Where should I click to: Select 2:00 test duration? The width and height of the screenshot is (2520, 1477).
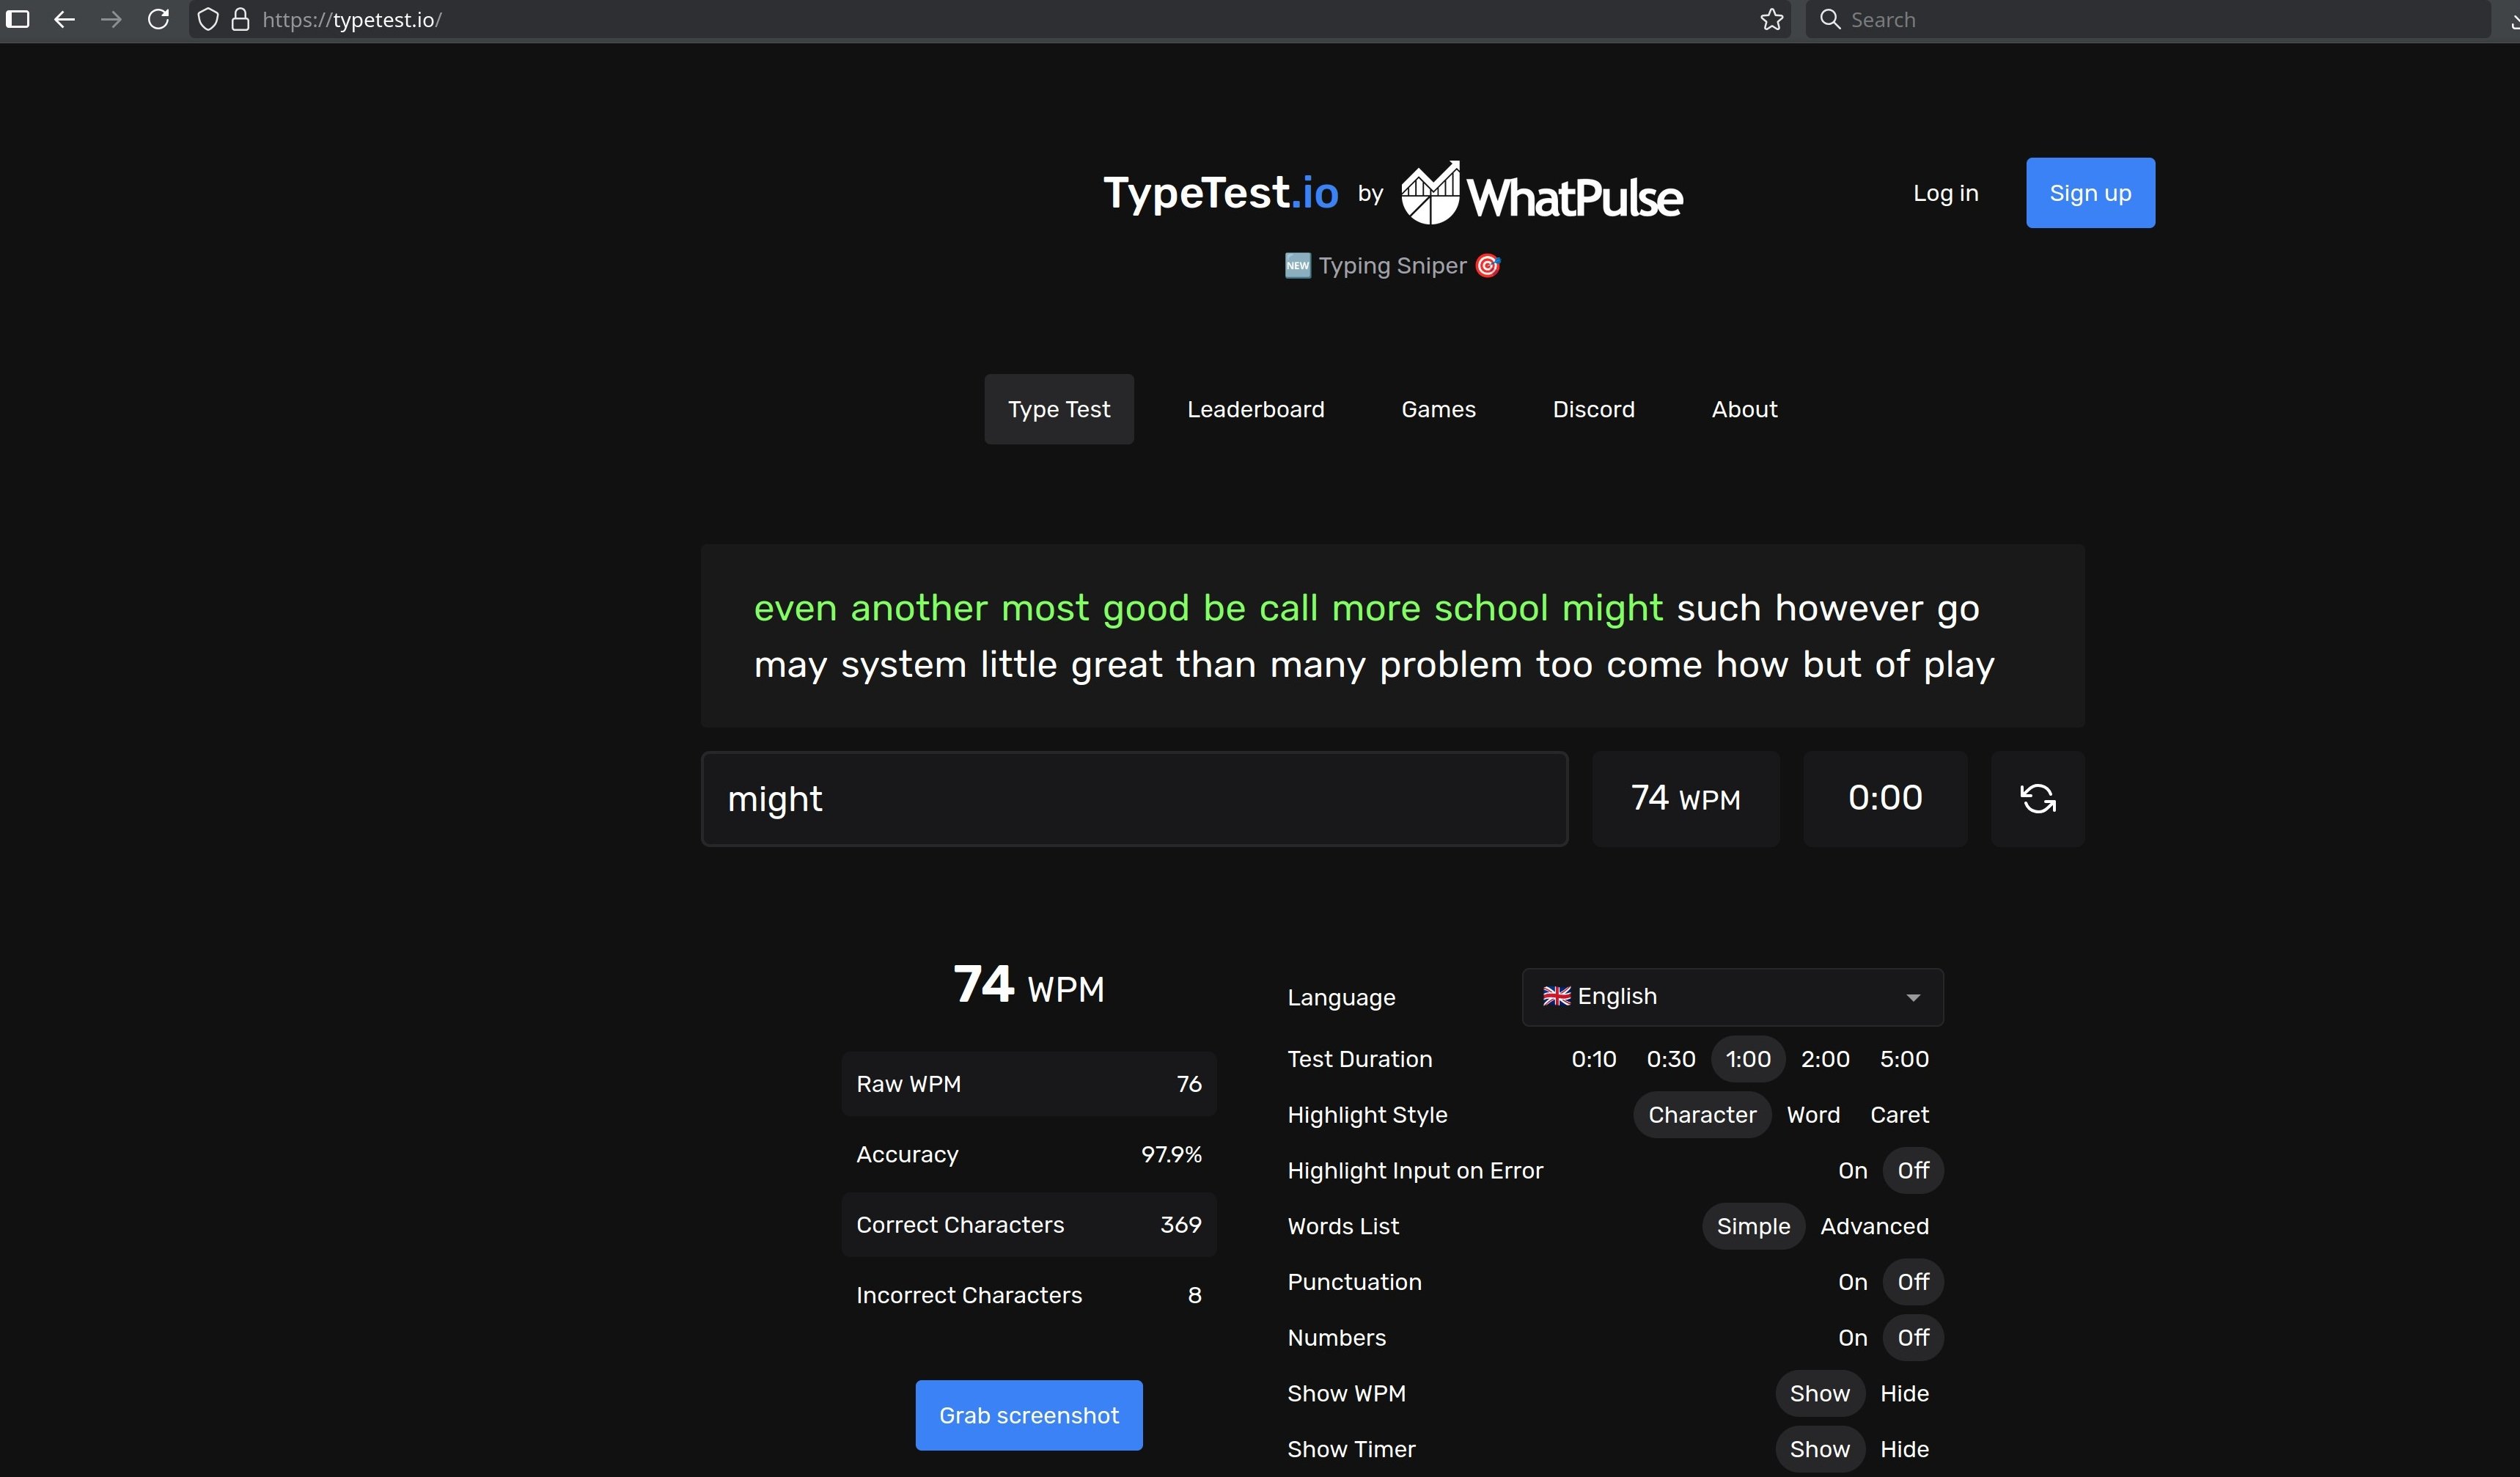click(x=1824, y=1059)
